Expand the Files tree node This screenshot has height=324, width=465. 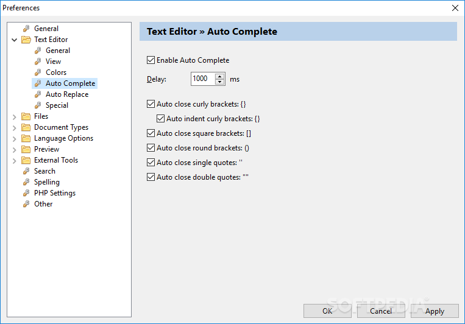click(15, 116)
